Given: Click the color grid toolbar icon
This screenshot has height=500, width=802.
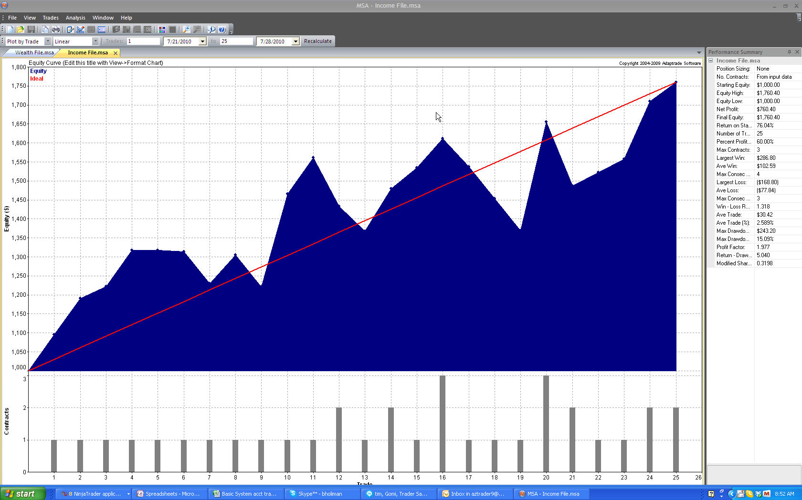Looking at the screenshot, I should tap(162, 30).
